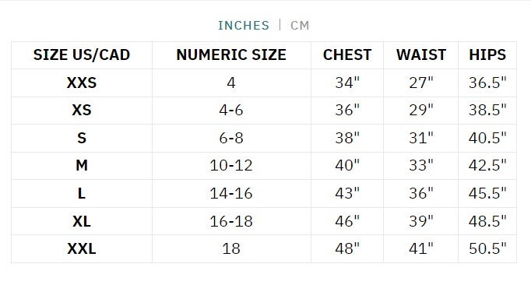Click the 14-16 numeric size cell

coord(231,193)
